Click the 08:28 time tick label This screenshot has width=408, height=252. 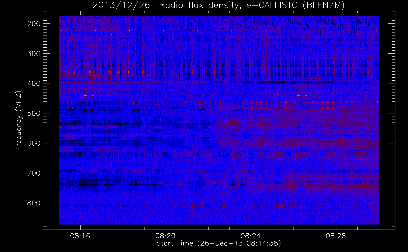point(336,236)
